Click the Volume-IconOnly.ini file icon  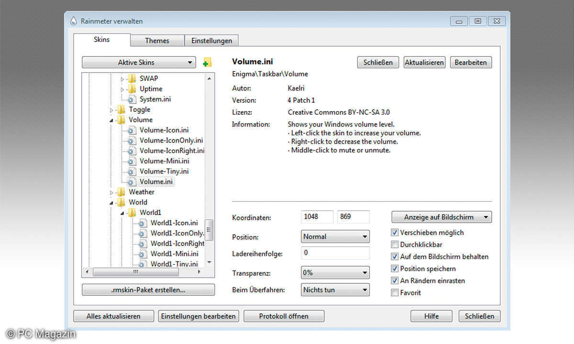coord(132,140)
